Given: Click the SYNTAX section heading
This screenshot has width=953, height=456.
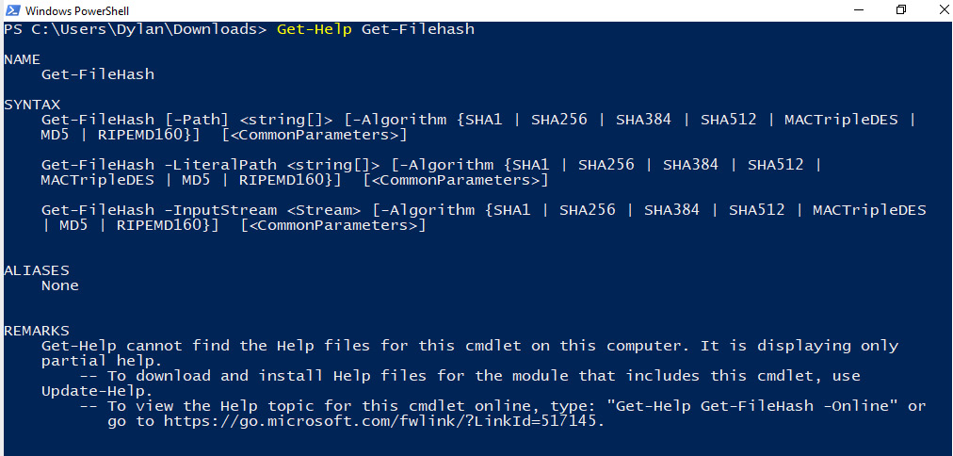Looking at the screenshot, I should [32, 105].
